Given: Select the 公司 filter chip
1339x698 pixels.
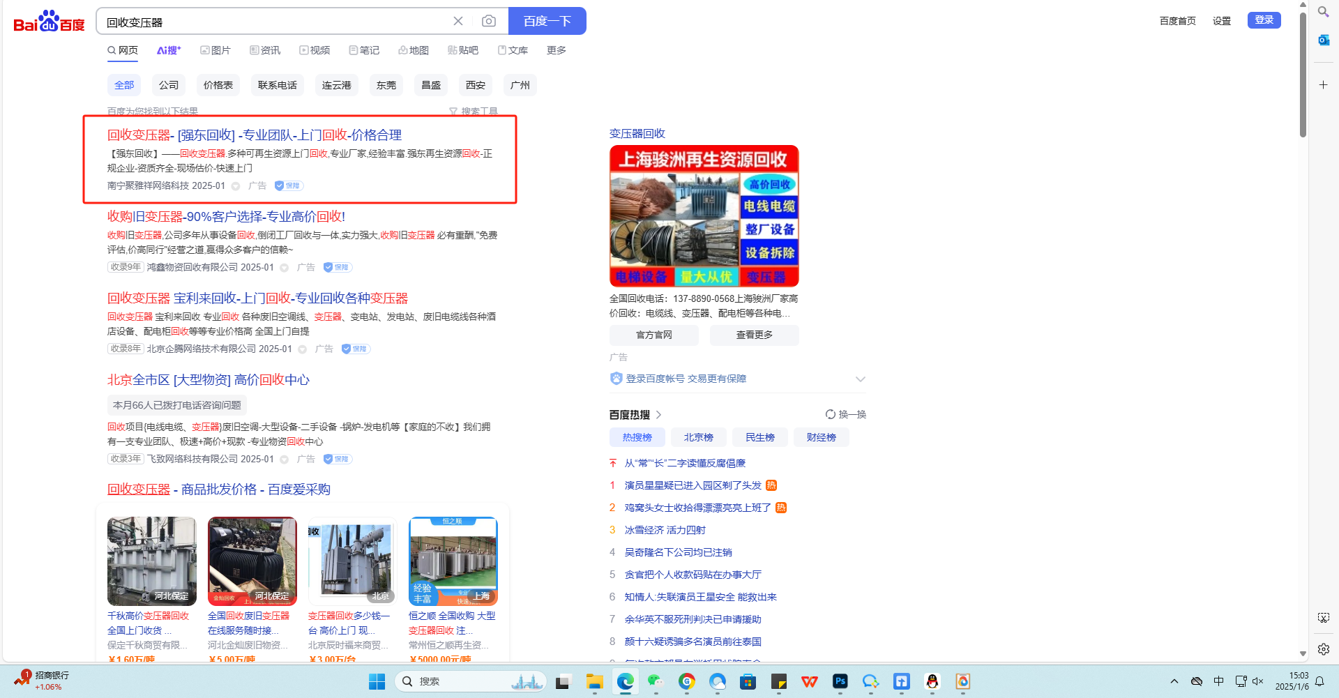Looking at the screenshot, I should point(168,85).
